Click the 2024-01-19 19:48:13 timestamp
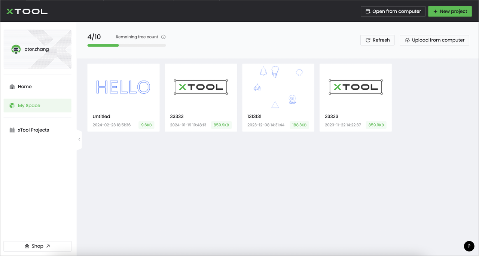Image resolution: width=479 pixels, height=256 pixels. 189,125
